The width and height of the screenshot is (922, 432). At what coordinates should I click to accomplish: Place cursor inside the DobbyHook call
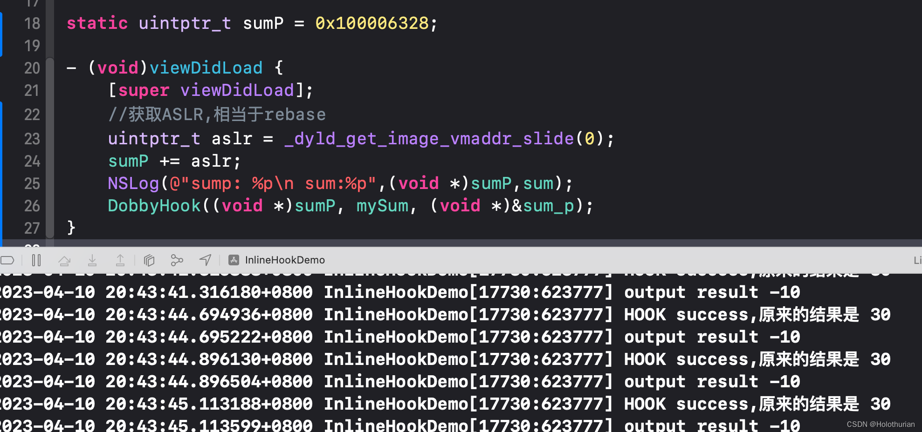click(326, 205)
